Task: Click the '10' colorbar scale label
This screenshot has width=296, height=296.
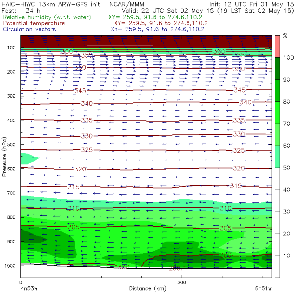Action: 286,256
